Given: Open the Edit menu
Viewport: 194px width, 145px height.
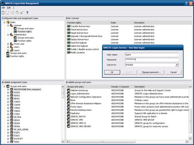Looking at the screenshot, I should (9, 8).
